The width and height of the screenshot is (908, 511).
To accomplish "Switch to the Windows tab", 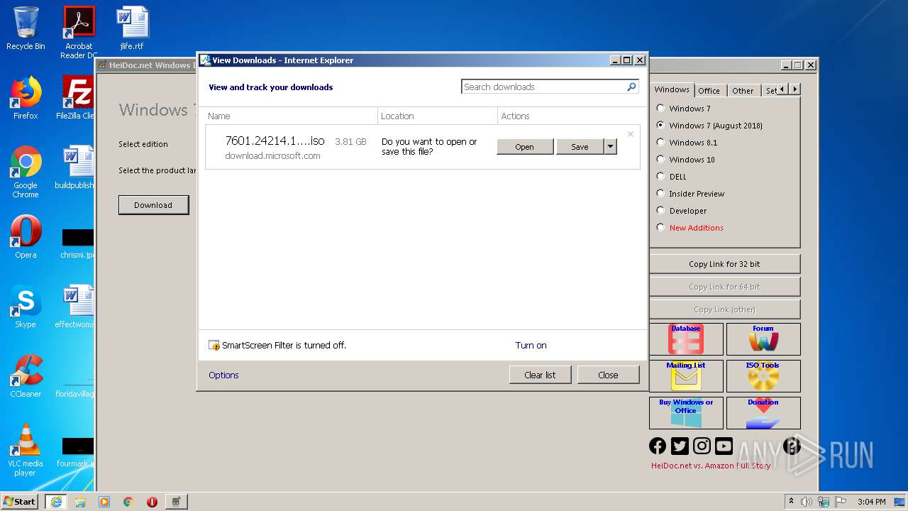I will pyautogui.click(x=672, y=89).
